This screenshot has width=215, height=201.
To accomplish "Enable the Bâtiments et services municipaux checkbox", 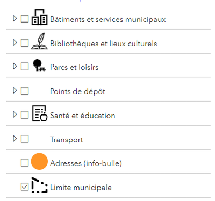I will [25, 19].
